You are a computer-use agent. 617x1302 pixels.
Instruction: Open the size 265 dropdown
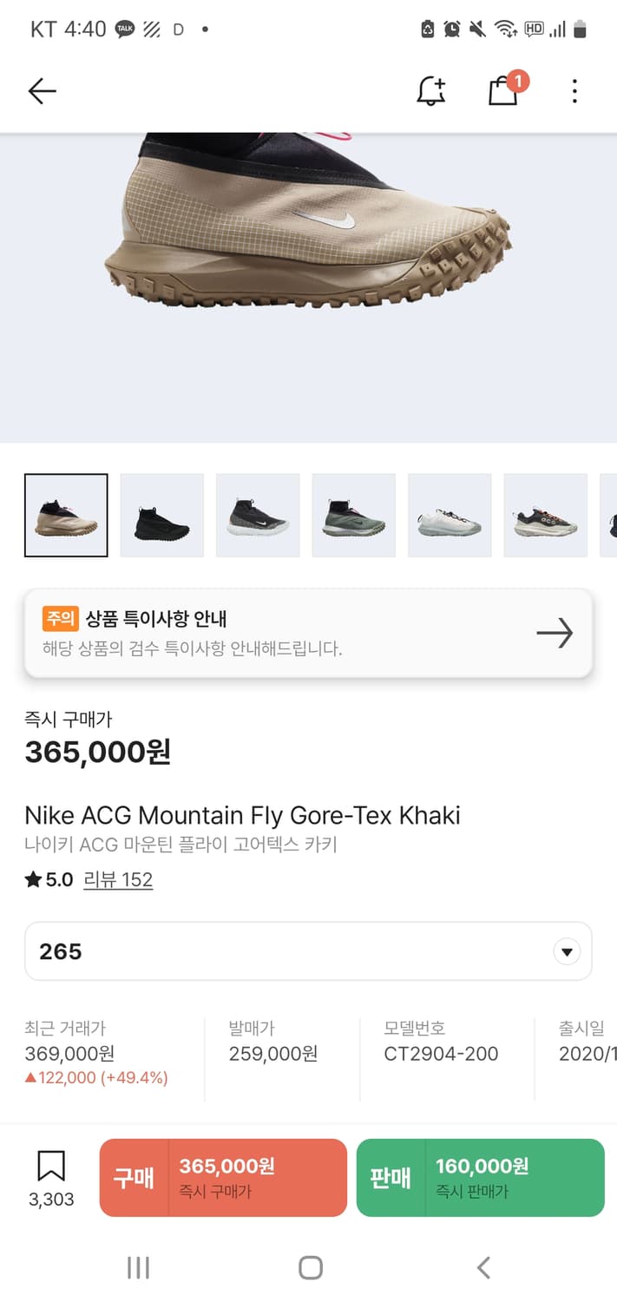(x=286, y=951)
